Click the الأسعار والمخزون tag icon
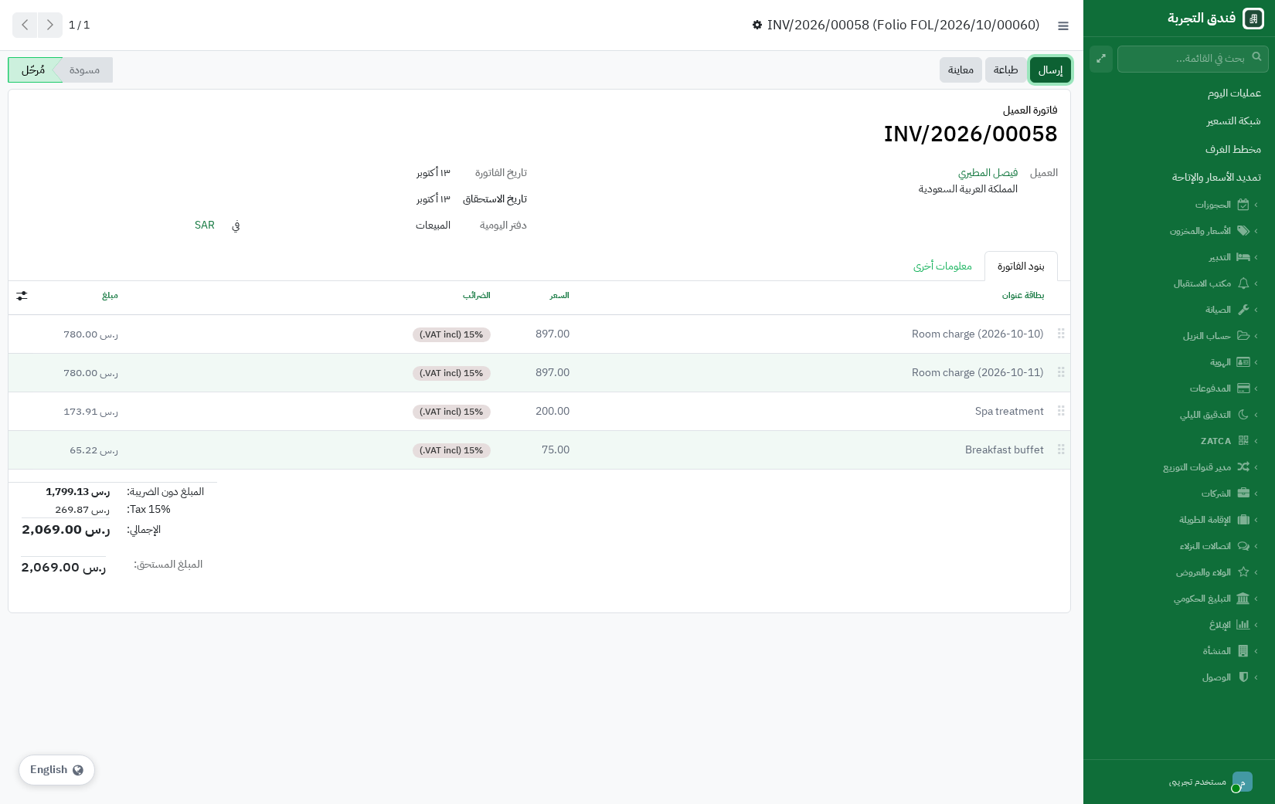Screen dimensions: 1275x804 (1243, 231)
